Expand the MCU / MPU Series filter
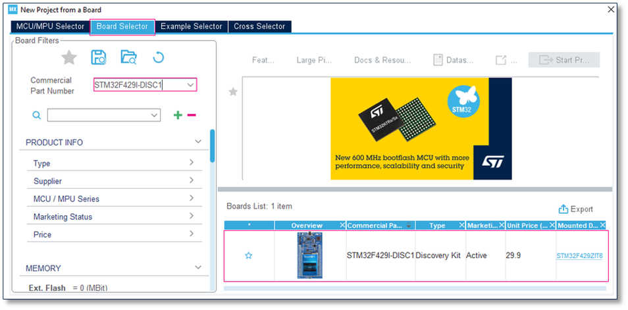The image size is (628, 310). click(x=192, y=198)
